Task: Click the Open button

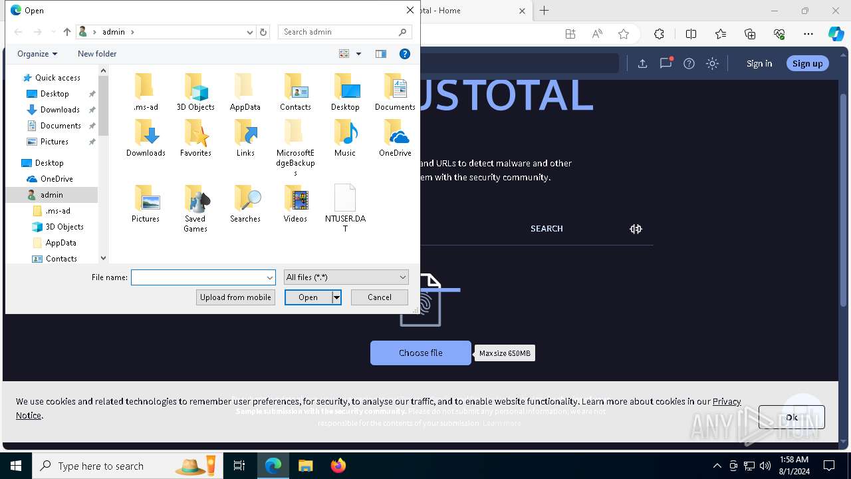Action: pyautogui.click(x=308, y=297)
